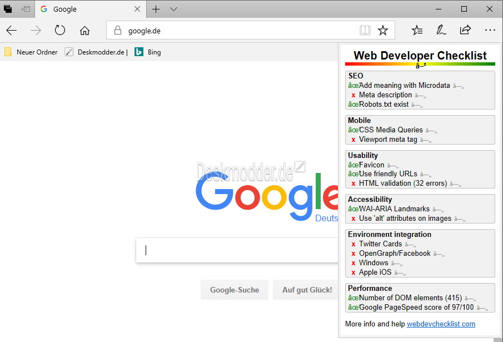Click help icon after Apple iOS
Screen dimensions: 503x342
click(x=400, y=273)
